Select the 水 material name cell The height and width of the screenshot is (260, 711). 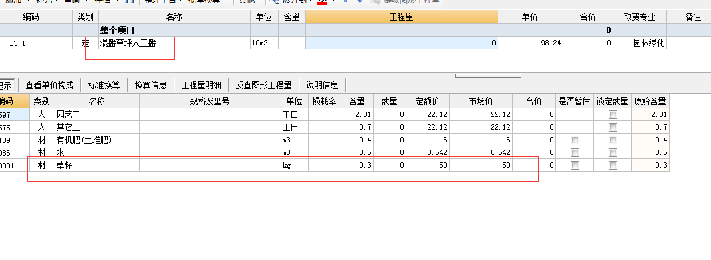coord(97,153)
